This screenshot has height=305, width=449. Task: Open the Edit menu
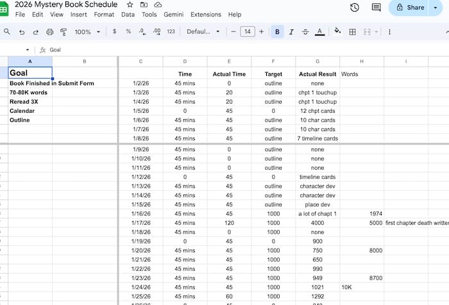click(37, 14)
